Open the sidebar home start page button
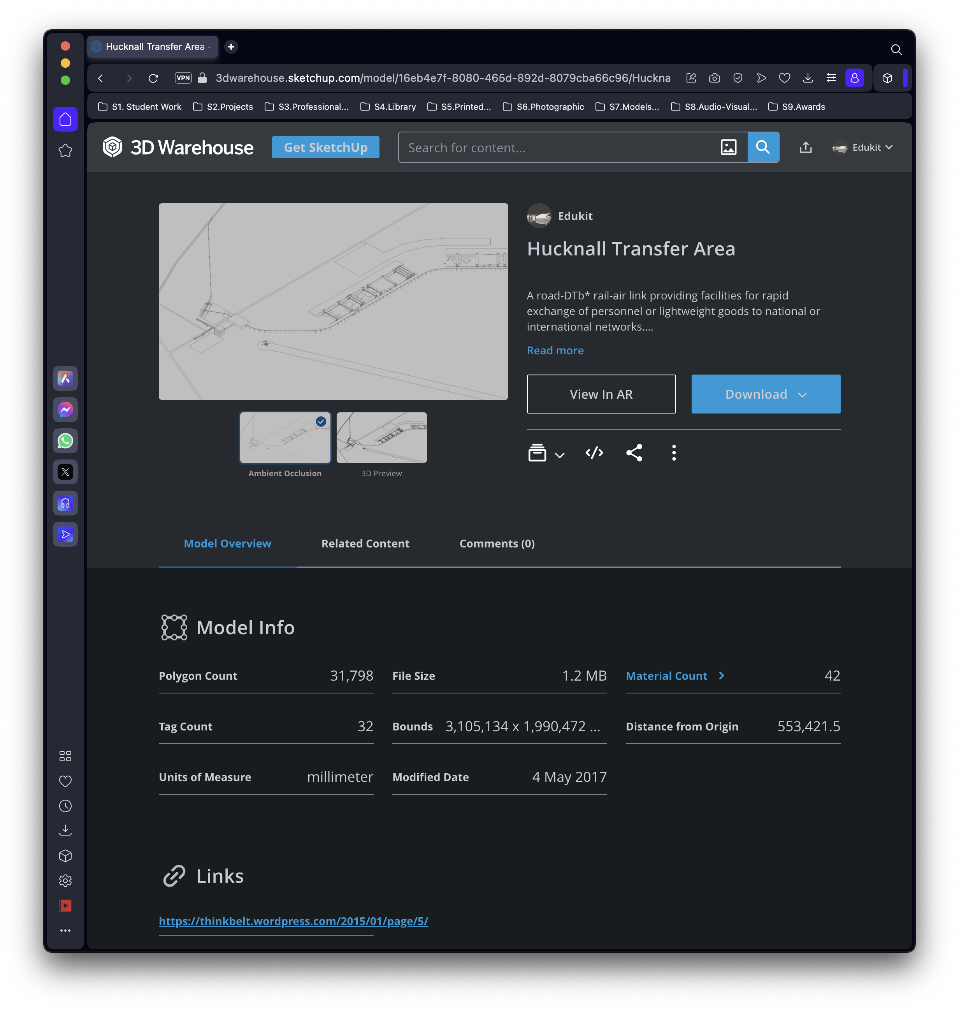The height and width of the screenshot is (1010, 959). [x=65, y=119]
